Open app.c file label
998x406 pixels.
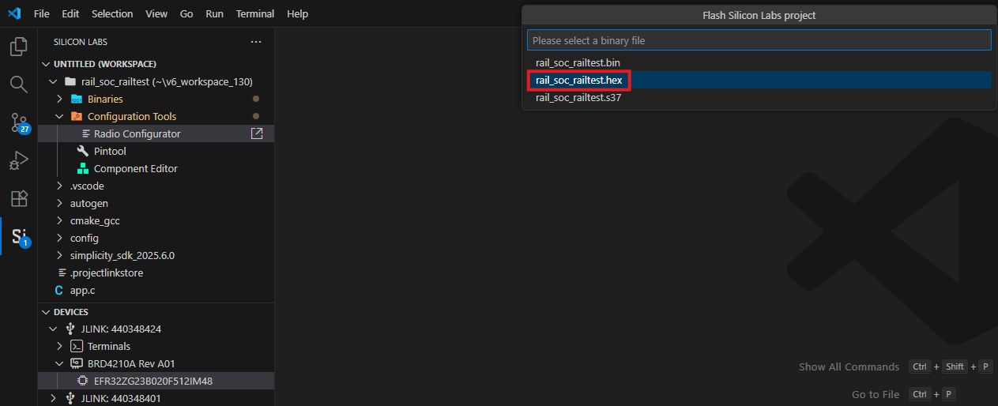click(x=82, y=290)
